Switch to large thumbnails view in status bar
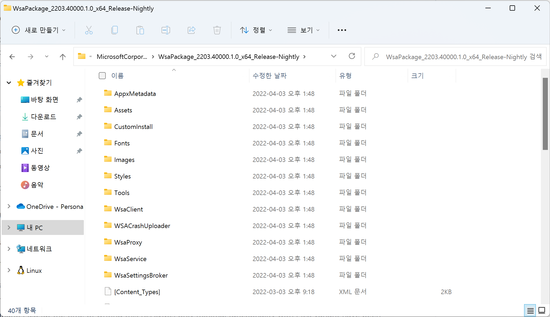 pos(542,310)
